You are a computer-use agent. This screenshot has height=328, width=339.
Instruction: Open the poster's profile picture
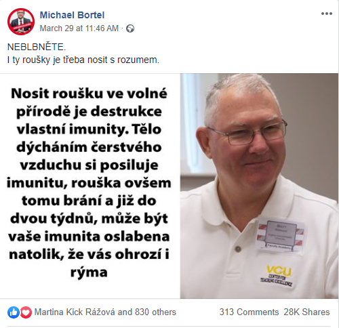[21, 22]
